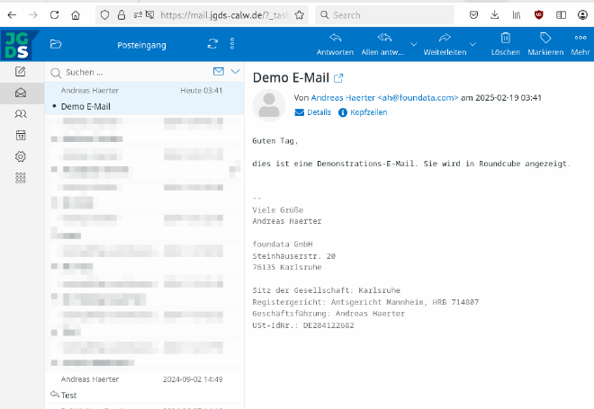Screen dimensions: 594x409
Task: Reload the page with the refresh icon
Action: [55, 15]
